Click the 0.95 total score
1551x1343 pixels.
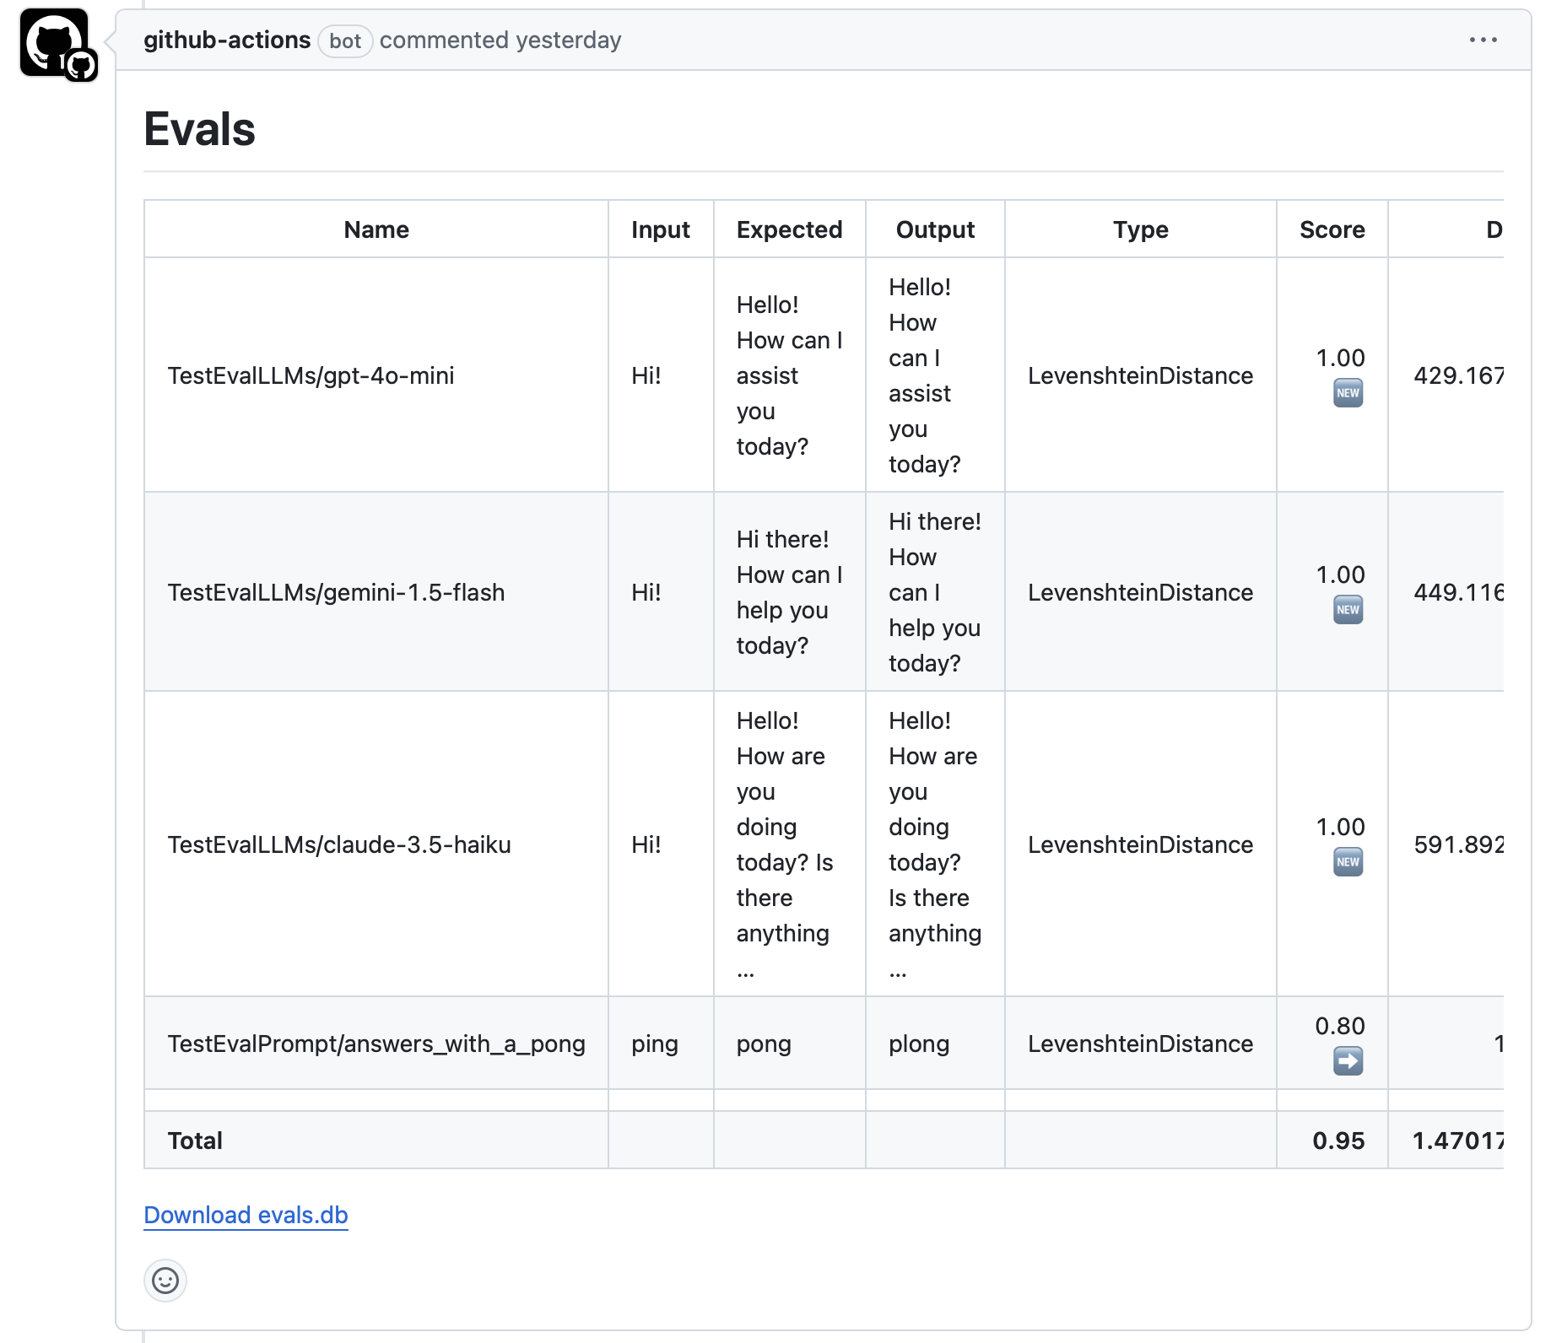click(1338, 1141)
